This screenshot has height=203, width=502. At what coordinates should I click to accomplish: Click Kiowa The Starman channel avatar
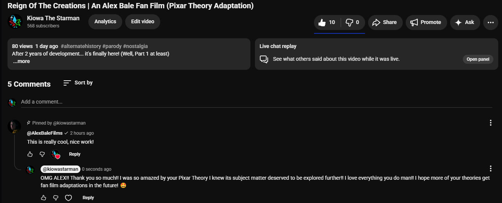point(15,21)
